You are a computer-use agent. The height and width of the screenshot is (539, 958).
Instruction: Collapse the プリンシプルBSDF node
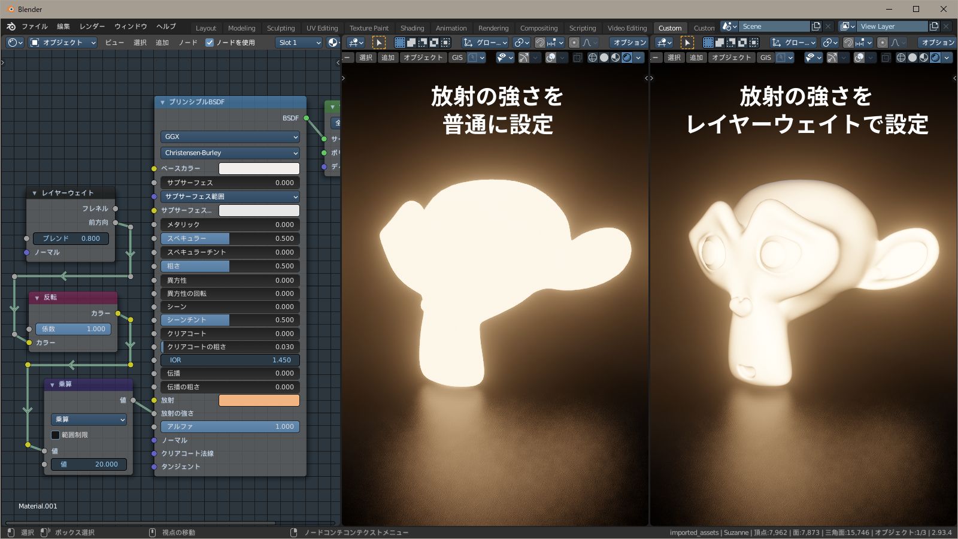162,102
